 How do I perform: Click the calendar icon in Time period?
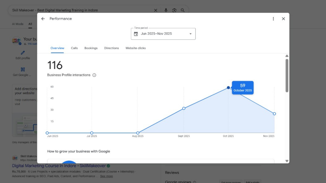pos(136,34)
